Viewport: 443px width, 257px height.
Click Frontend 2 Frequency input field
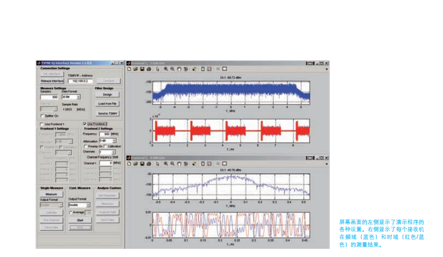(x=105, y=134)
